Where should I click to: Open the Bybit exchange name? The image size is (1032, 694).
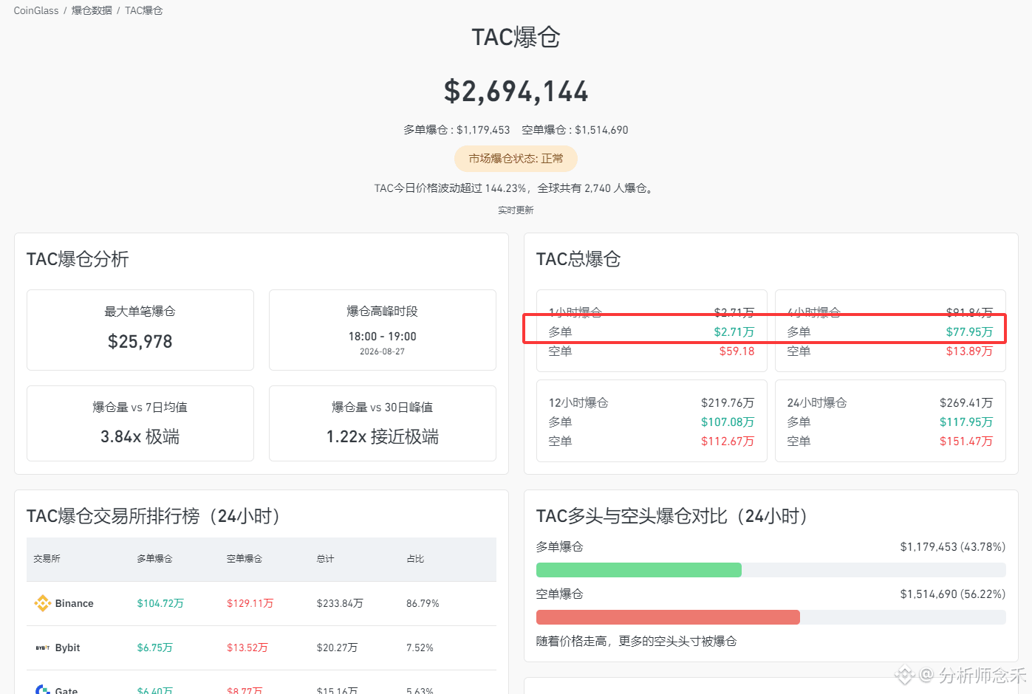click(x=68, y=647)
